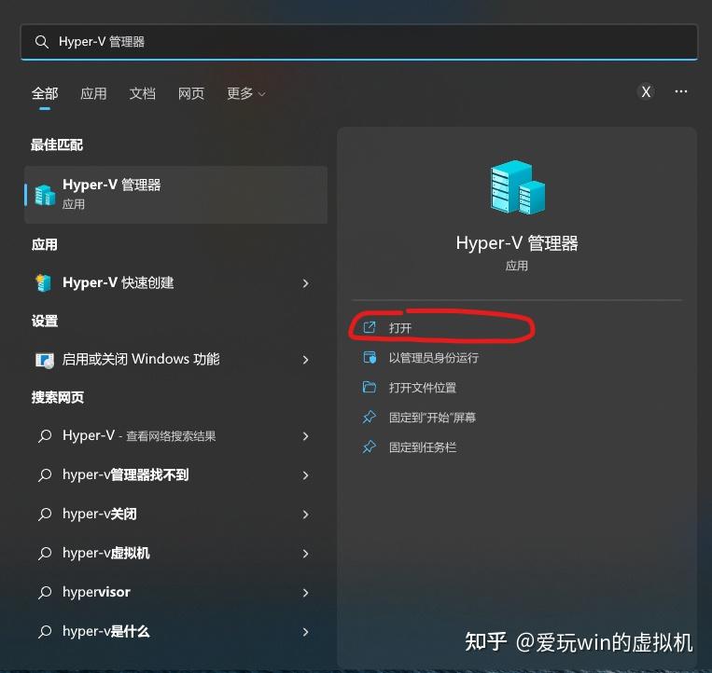Expand chevron for hyper-v是什么
712x673 pixels.
click(x=305, y=632)
